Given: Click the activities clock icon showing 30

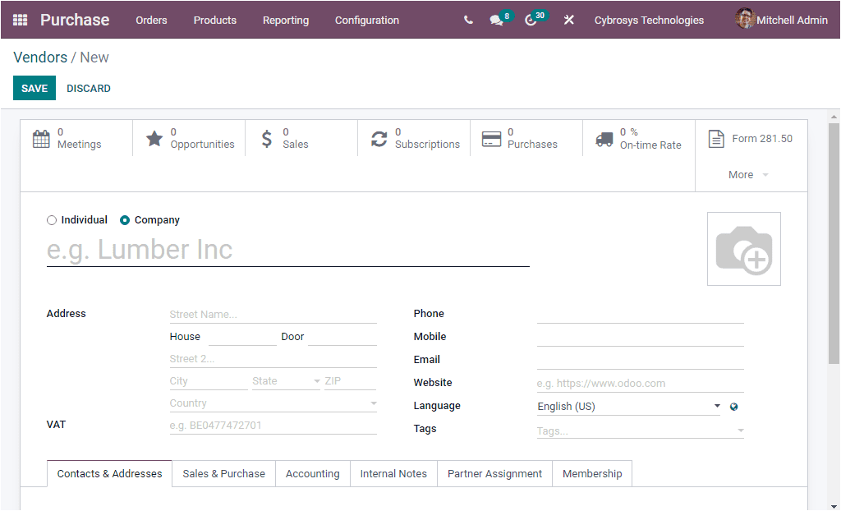Looking at the screenshot, I should 532,20.
